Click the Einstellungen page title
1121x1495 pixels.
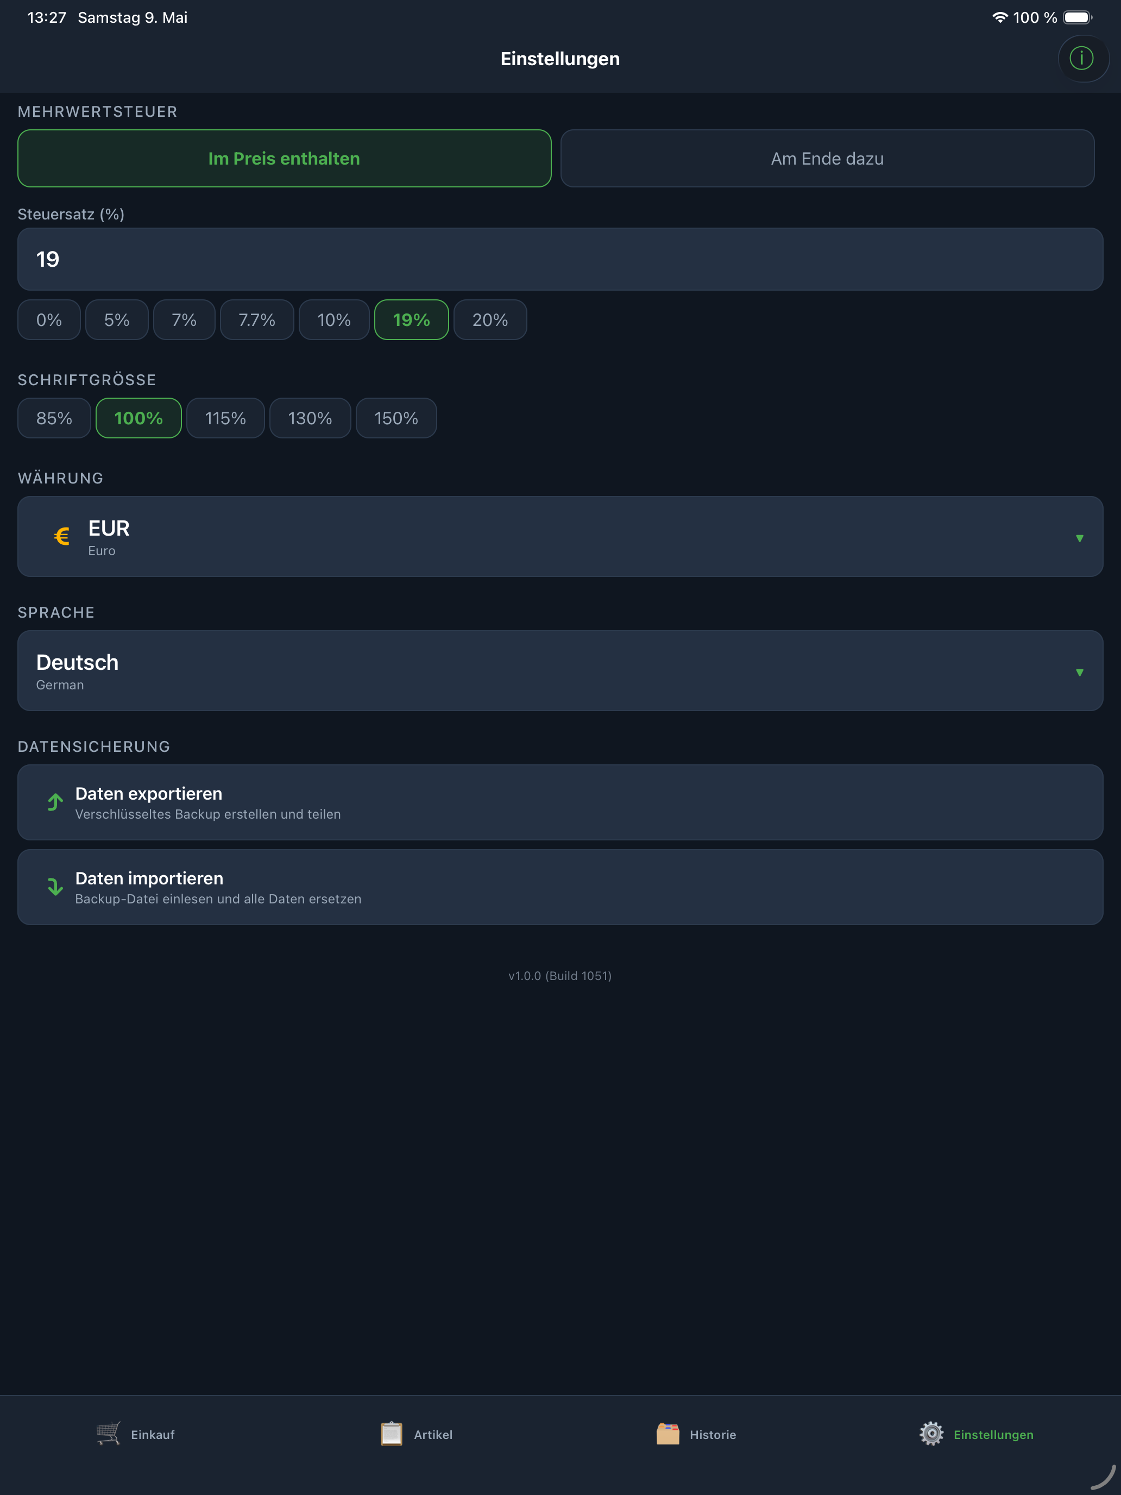(560, 59)
